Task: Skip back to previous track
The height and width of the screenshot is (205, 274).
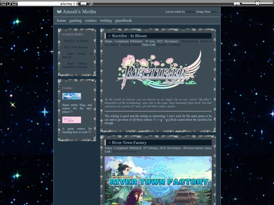Action: click(x=4, y=4)
